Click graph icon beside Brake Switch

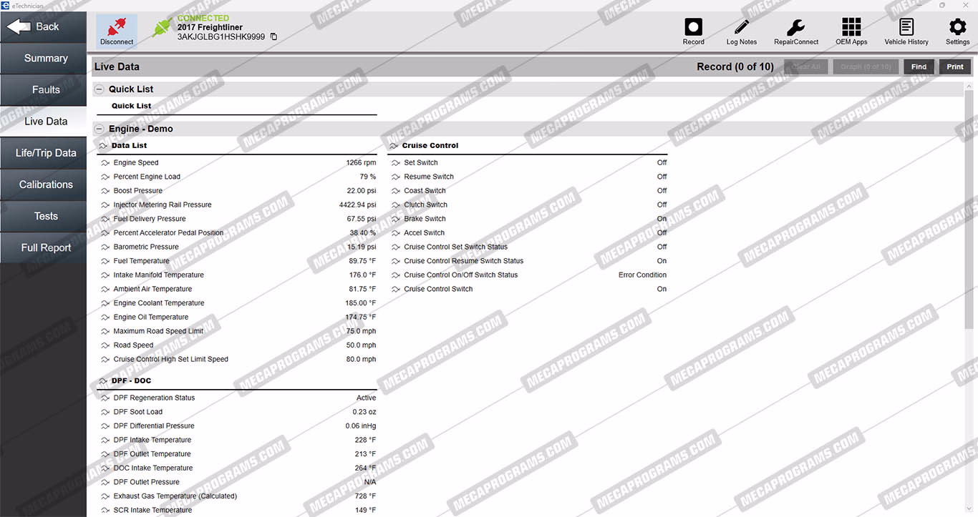(396, 219)
